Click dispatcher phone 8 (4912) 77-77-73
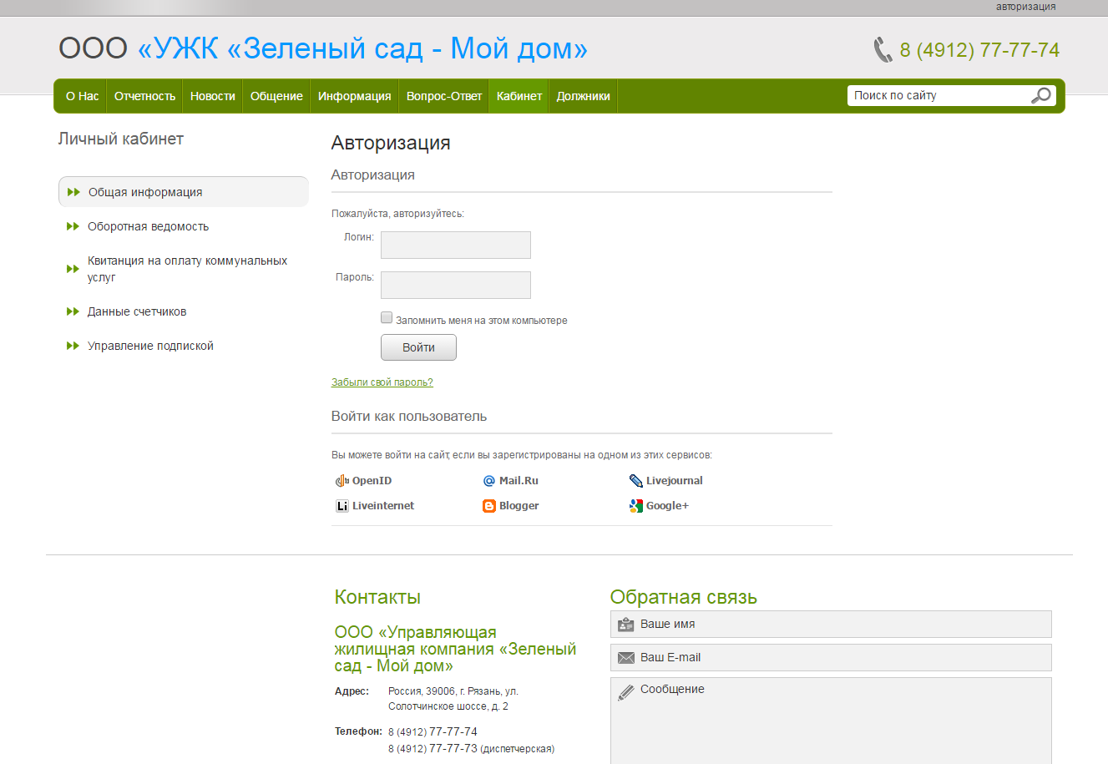Viewport: 1108px width, 764px height. point(433,749)
